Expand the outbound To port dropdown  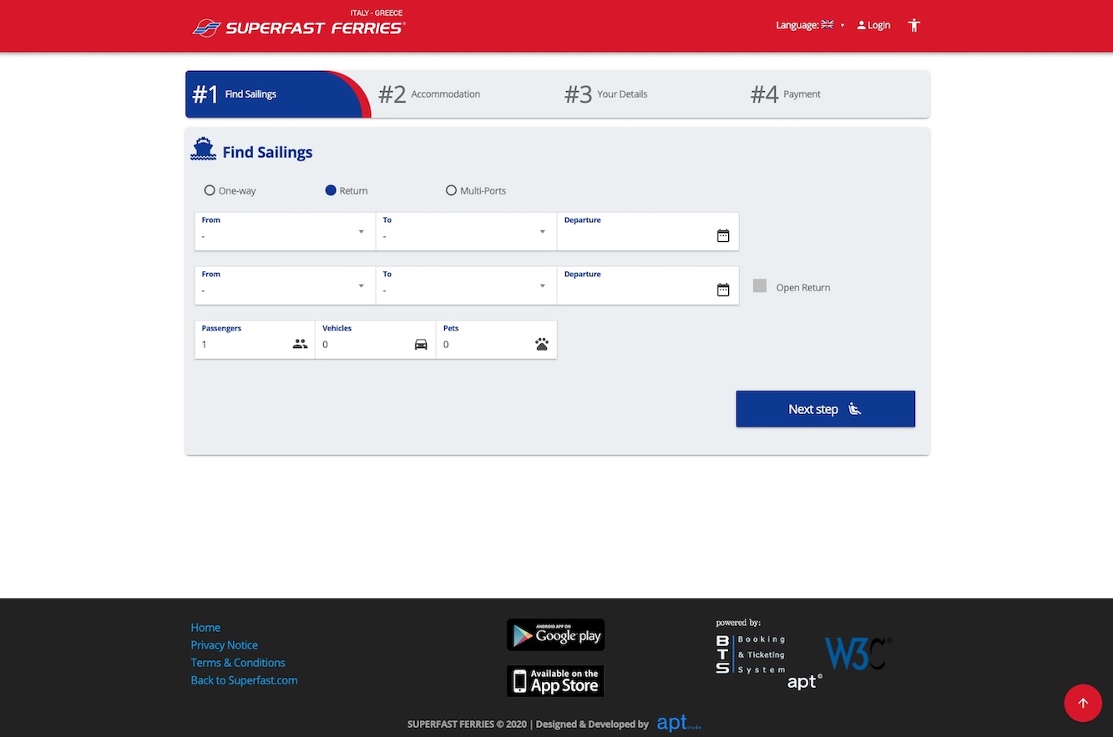tap(466, 231)
